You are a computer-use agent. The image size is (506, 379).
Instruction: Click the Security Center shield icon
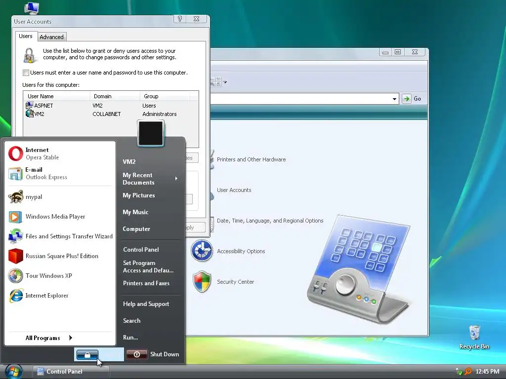point(202,282)
